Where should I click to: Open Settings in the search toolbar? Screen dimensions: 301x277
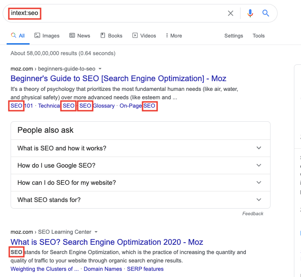pyautogui.click(x=233, y=36)
